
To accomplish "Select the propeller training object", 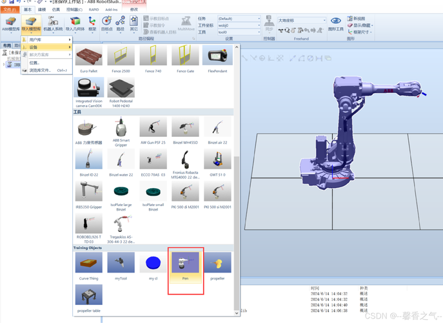I will 217,267.
